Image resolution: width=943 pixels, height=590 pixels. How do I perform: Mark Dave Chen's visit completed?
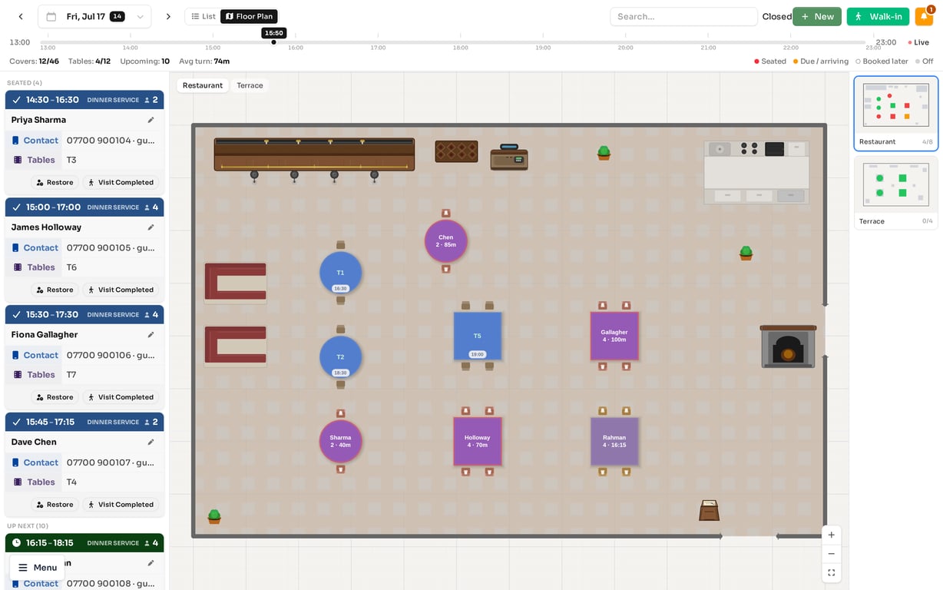tap(121, 505)
